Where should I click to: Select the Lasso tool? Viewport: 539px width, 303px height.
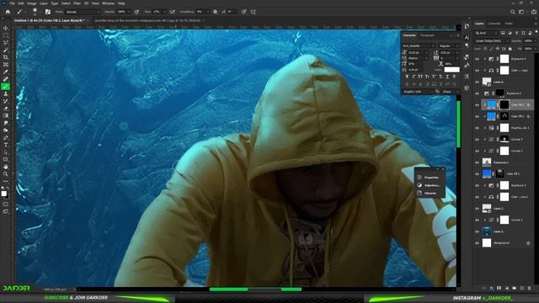(6, 43)
